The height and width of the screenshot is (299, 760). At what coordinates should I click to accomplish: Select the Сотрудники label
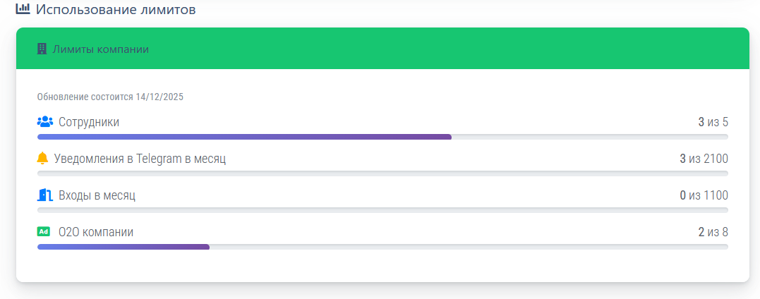[89, 122]
